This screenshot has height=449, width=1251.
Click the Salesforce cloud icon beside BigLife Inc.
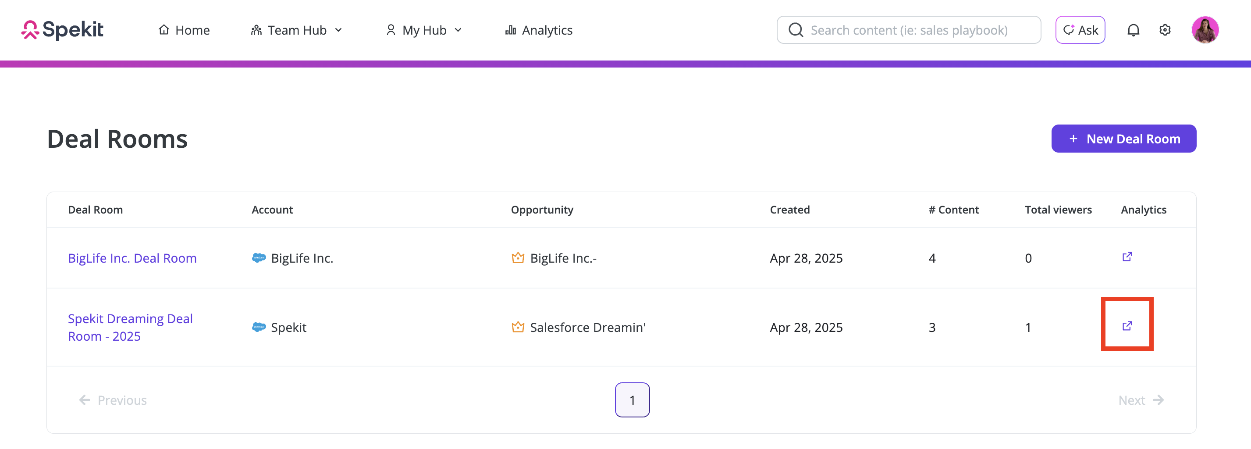tap(259, 258)
